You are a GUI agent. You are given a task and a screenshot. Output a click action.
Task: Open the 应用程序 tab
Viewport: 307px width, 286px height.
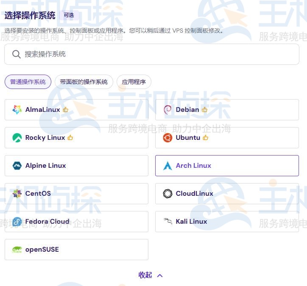134,82
